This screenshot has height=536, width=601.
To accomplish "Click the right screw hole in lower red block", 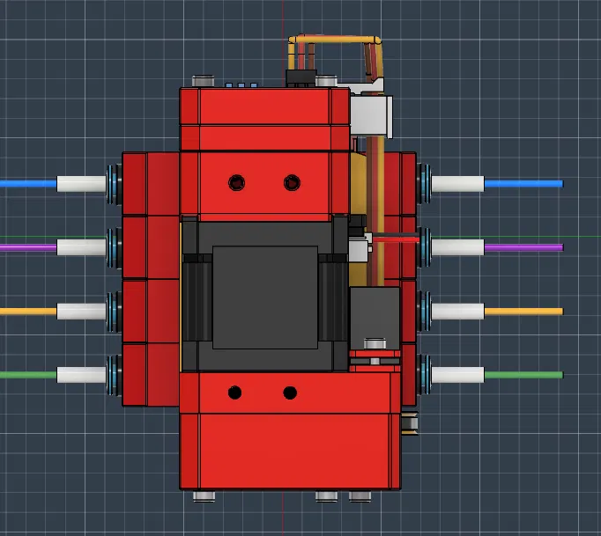I will pyautogui.click(x=290, y=393).
